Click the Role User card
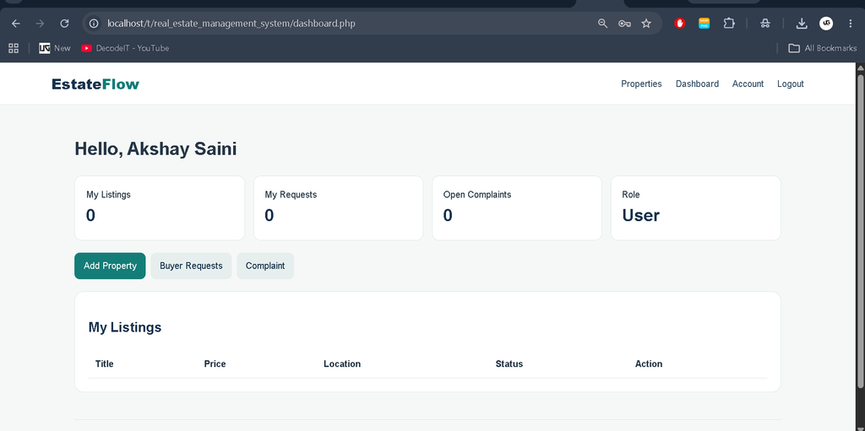This screenshot has height=431, width=865. click(696, 207)
